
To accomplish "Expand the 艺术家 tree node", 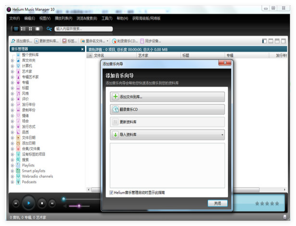I will pyautogui.click(x=12, y=71).
